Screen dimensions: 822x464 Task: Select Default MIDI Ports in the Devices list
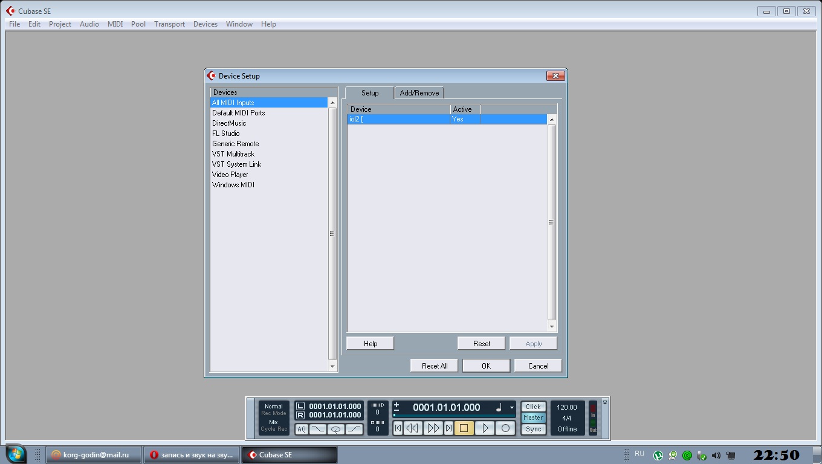[269, 113]
